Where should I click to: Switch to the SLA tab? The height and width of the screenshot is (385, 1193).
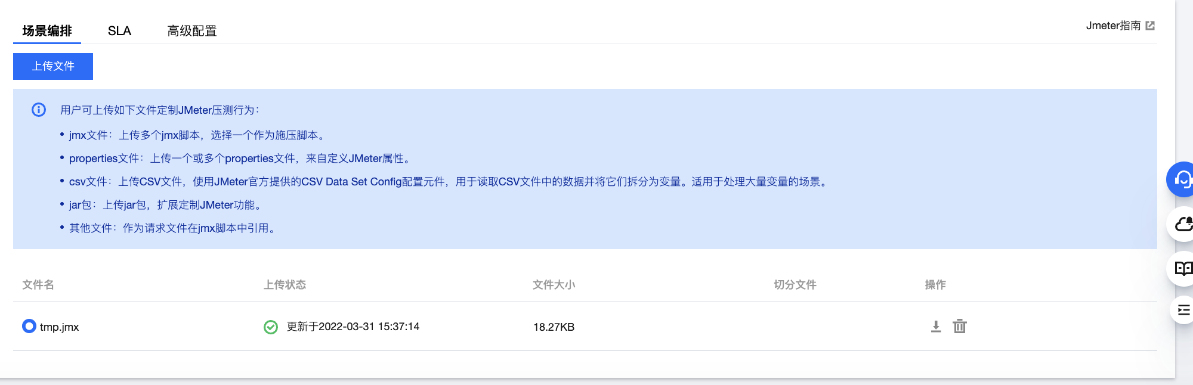(119, 31)
